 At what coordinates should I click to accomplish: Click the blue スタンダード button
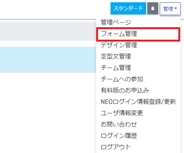pyautogui.click(x=128, y=8)
